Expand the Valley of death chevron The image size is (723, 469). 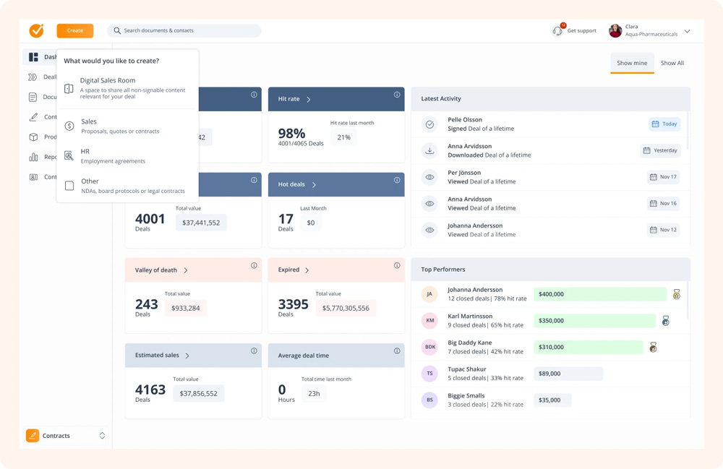(x=186, y=270)
